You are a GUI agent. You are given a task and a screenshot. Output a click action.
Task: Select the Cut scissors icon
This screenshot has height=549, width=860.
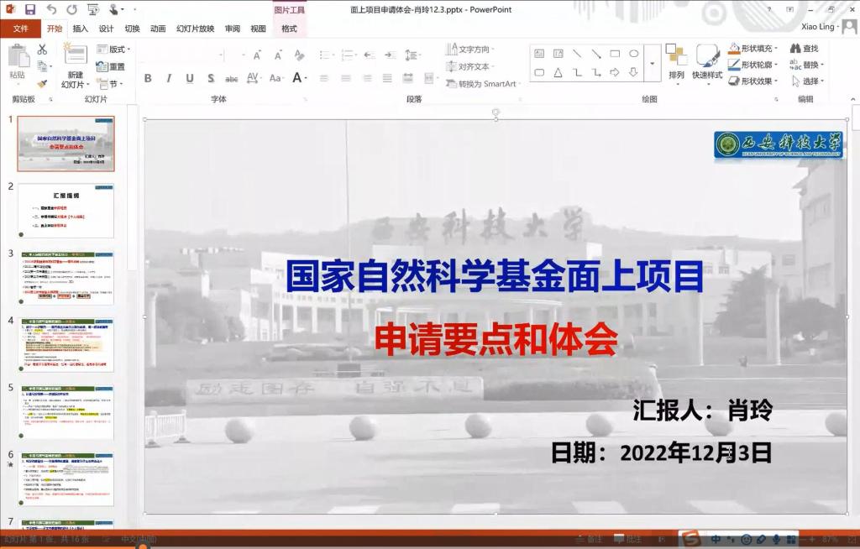(x=42, y=50)
